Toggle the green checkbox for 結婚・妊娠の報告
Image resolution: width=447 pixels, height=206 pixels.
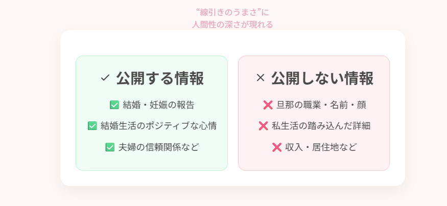(114, 105)
